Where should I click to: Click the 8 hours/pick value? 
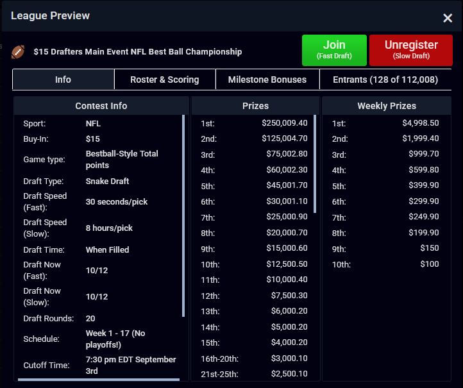(109, 228)
